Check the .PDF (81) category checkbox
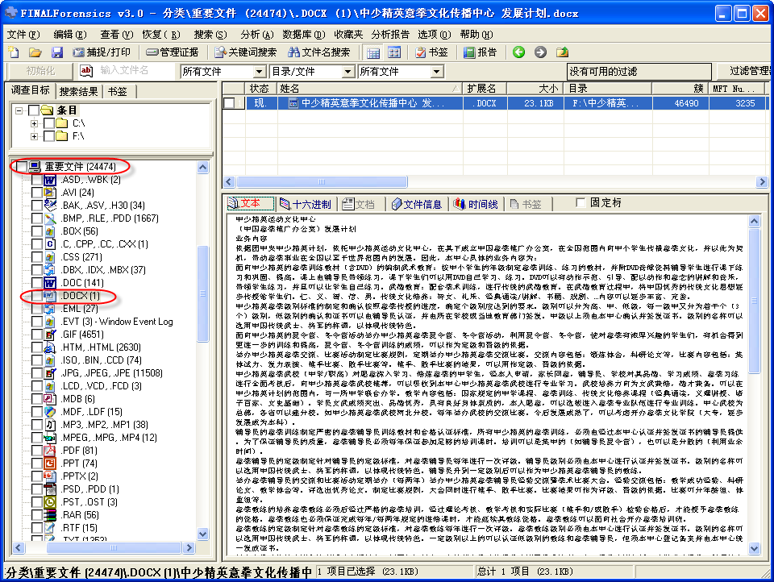Viewport: 774px width, 582px height. click(x=37, y=450)
